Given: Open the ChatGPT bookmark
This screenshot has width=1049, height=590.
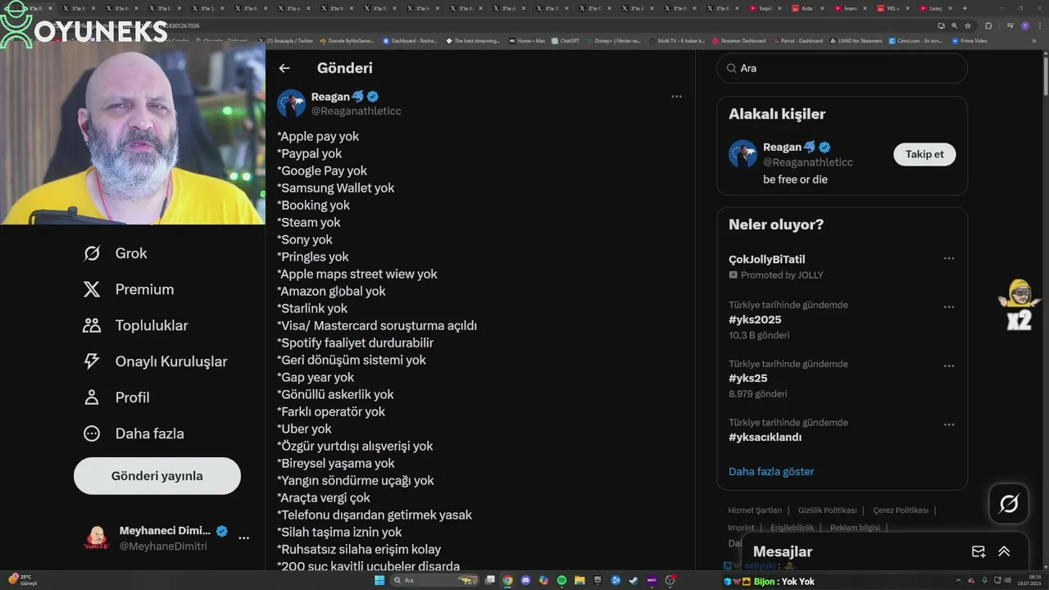Looking at the screenshot, I should (x=565, y=40).
